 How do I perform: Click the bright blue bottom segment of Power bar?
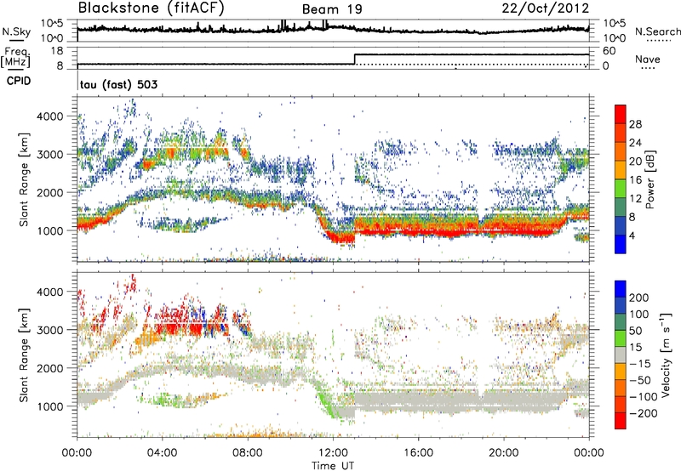point(621,245)
